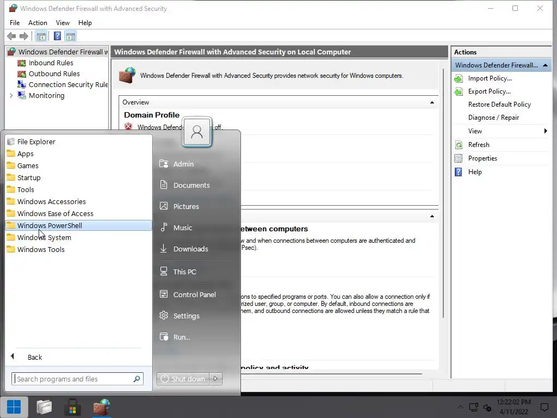The image size is (557, 418).
Task: Select the root Windows Defender Firewall node
Action: (58, 52)
